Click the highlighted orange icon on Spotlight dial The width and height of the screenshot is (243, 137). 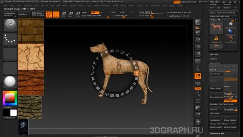point(137,73)
